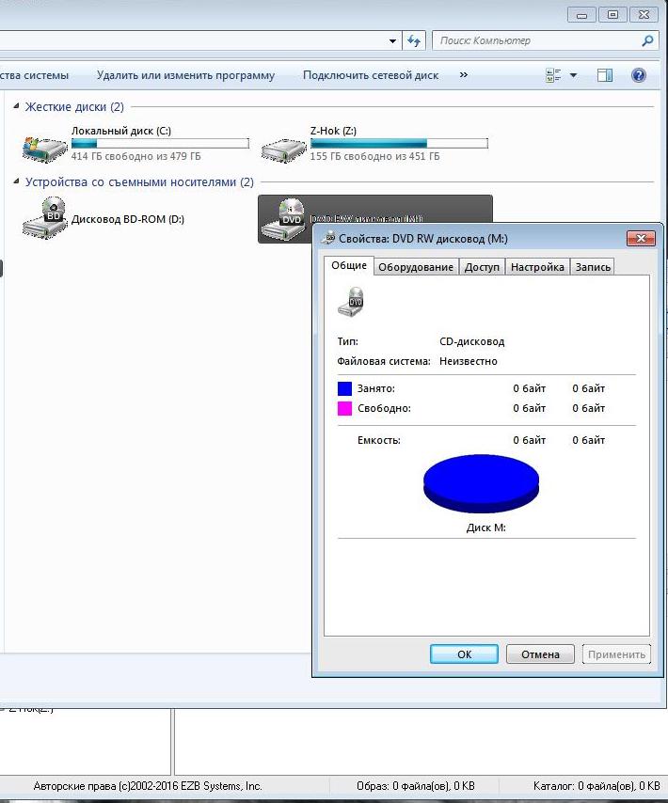
Task: Click the CD-дисковод type value
Action: pyautogui.click(x=471, y=341)
